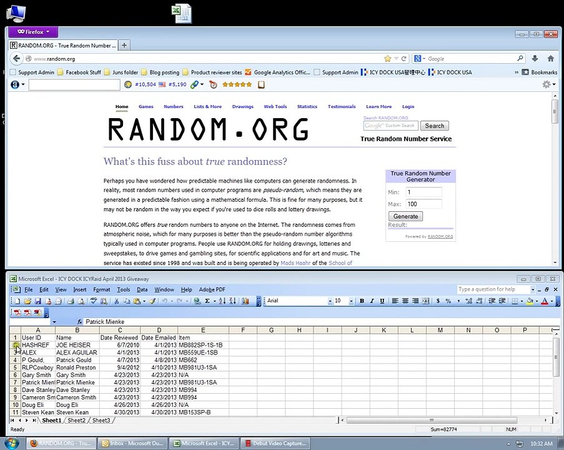
Task: Open the Numbers link in Random.org nav
Action: [x=174, y=106]
